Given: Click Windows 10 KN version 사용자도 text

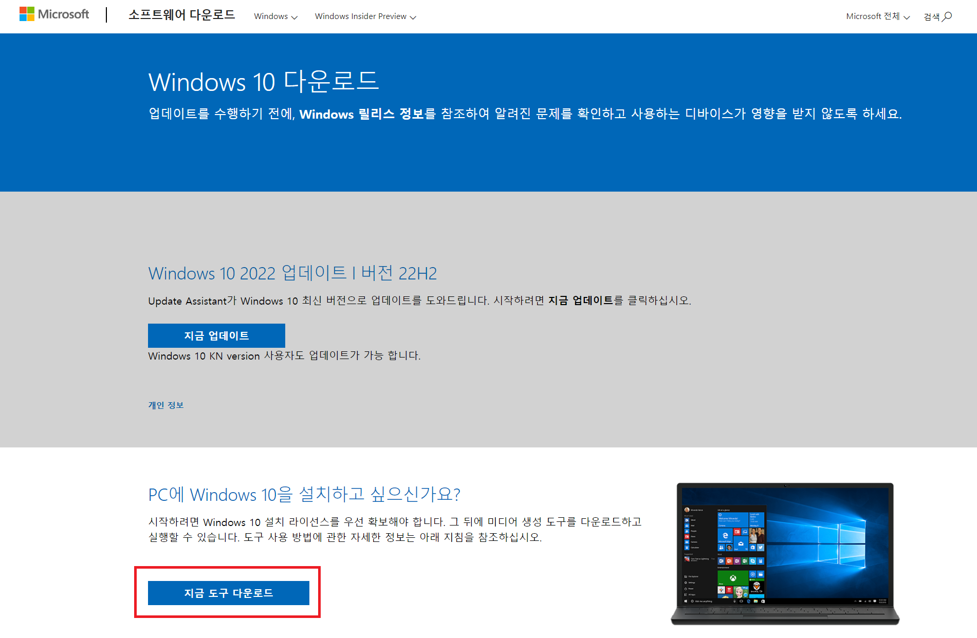Looking at the screenshot, I should [x=284, y=355].
